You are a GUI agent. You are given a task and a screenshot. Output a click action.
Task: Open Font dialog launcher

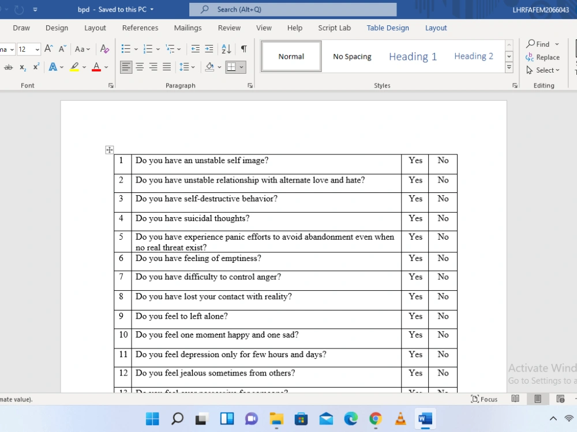point(111,86)
